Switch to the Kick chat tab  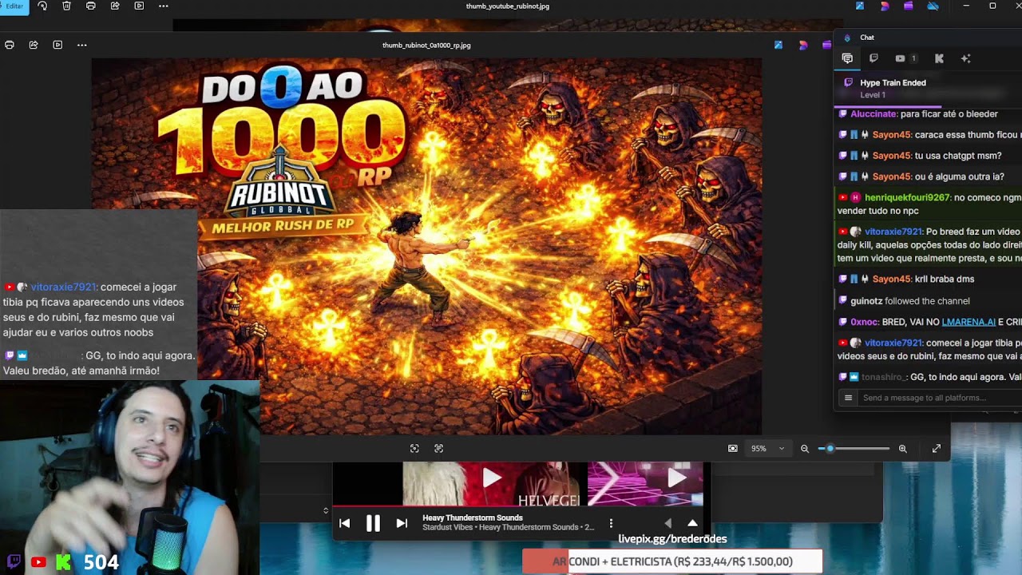939,58
